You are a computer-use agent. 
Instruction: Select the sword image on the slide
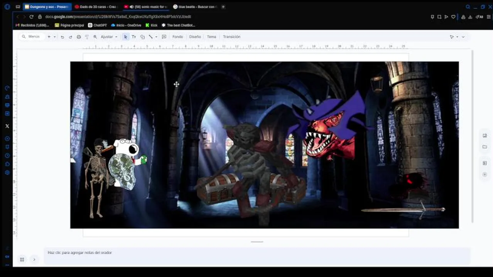click(403, 210)
